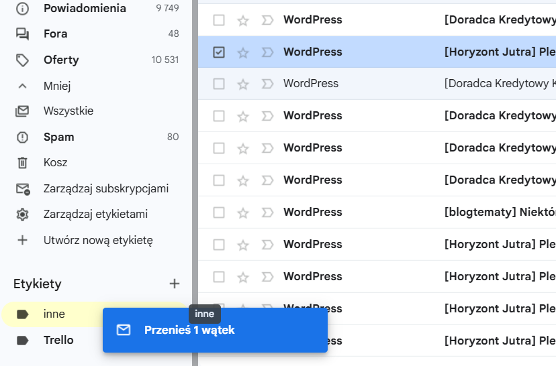556x366 pixels.
Task: Open the Kosz trash folder
Action: click(x=55, y=163)
